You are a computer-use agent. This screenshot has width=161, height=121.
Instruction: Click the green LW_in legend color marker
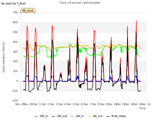(73, 116)
